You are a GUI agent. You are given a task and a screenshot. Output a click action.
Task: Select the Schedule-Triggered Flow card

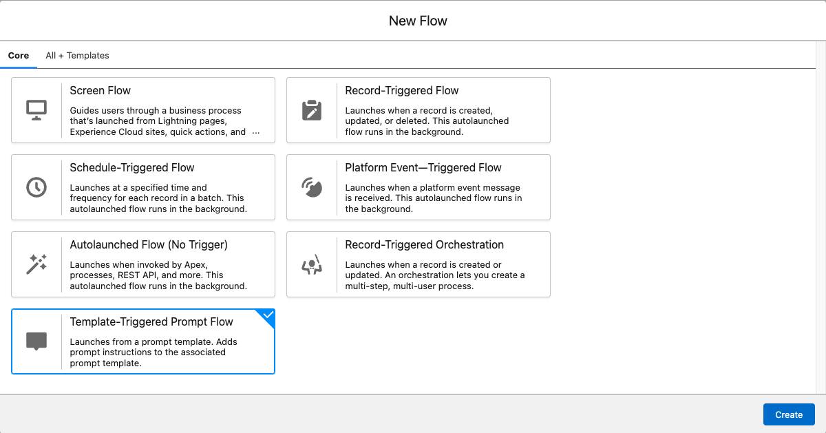pos(142,187)
